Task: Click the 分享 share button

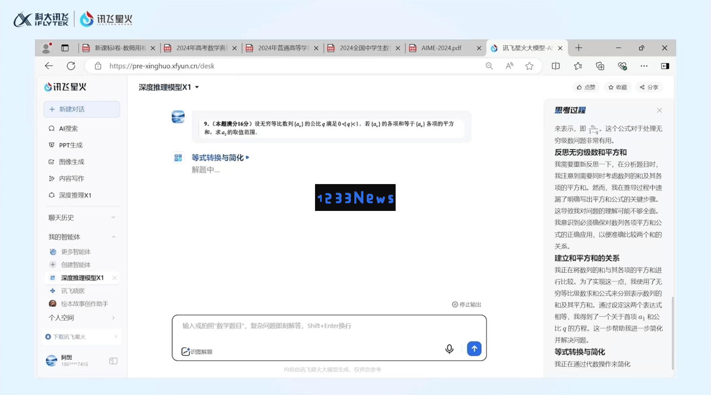Action: (x=649, y=87)
